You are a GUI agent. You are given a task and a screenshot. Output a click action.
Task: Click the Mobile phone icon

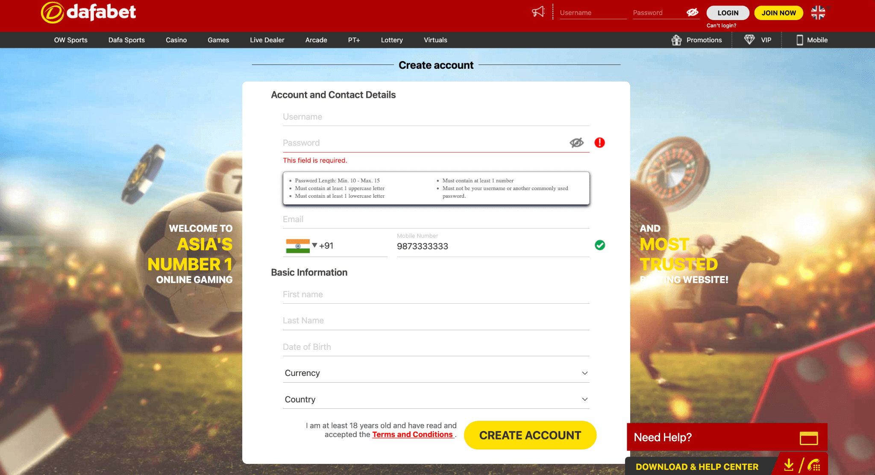pyautogui.click(x=800, y=40)
